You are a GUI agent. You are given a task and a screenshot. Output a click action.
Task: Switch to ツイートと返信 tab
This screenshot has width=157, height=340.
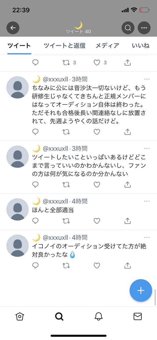point(64,46)
